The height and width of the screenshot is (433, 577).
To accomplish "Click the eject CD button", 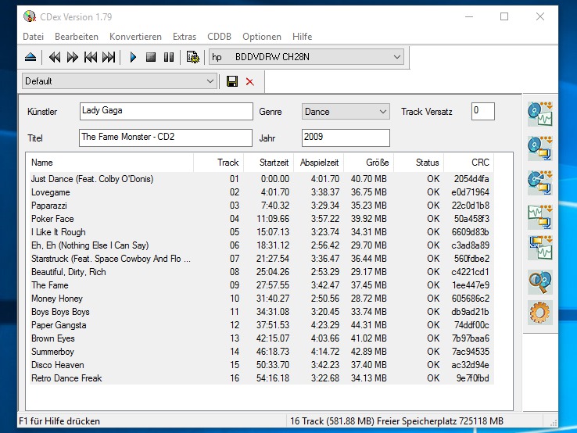I will [x=30, y=57].
